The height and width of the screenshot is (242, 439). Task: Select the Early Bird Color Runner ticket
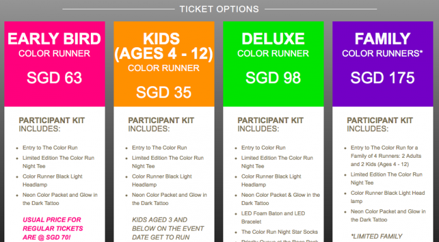pyautogui.click(x=55, y=63)
